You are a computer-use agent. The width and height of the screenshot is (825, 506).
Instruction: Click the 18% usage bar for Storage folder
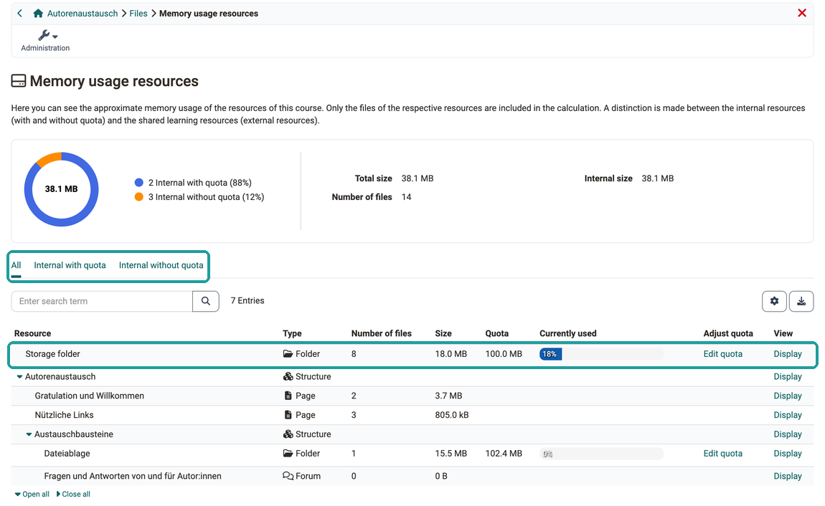pyautogui.click(x=601, y=353)
